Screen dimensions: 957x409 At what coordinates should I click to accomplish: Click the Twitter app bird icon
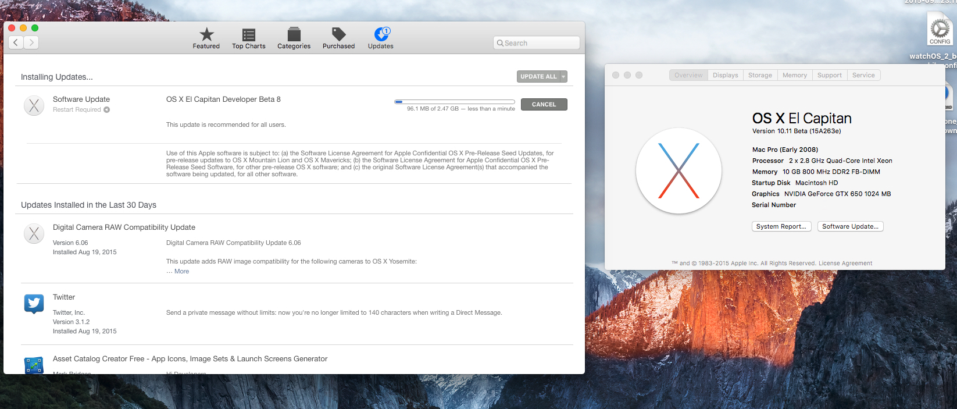[34, 303]
